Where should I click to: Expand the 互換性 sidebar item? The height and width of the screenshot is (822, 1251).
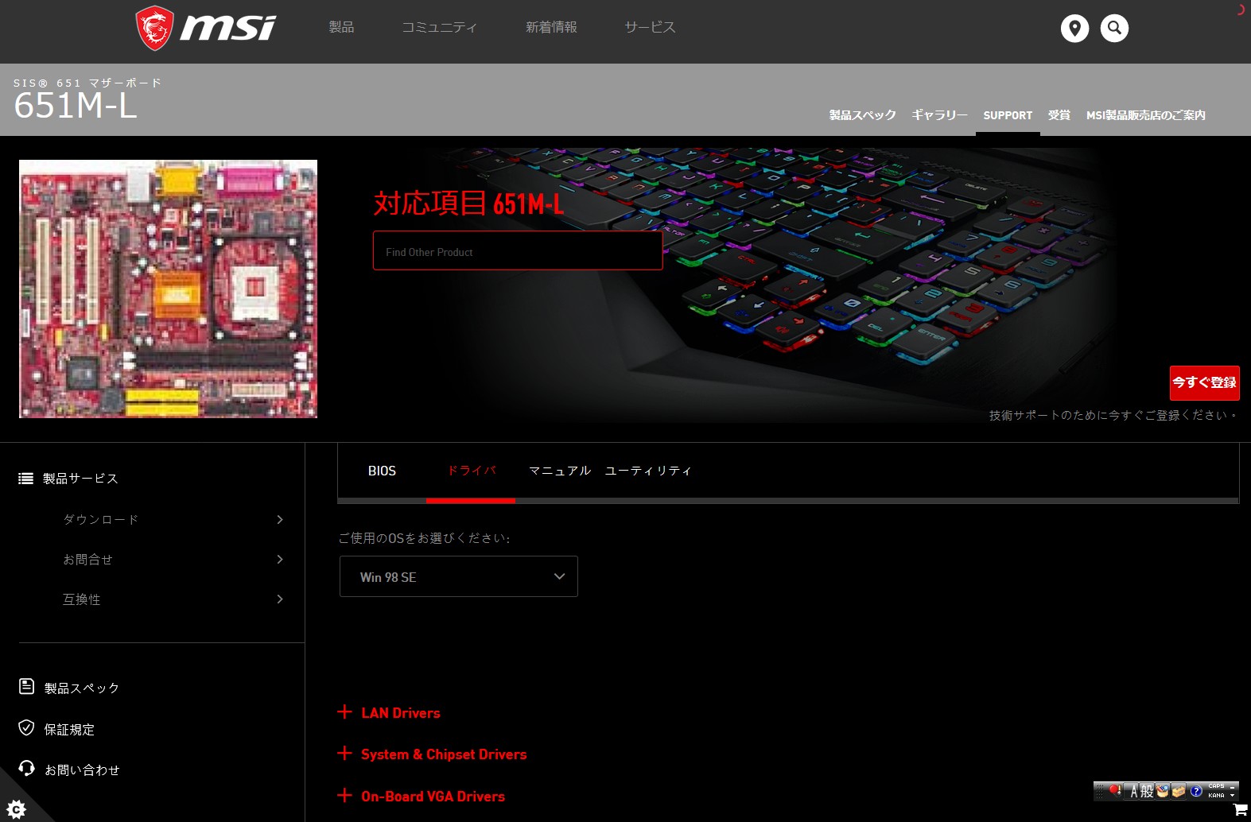point(173,599)
